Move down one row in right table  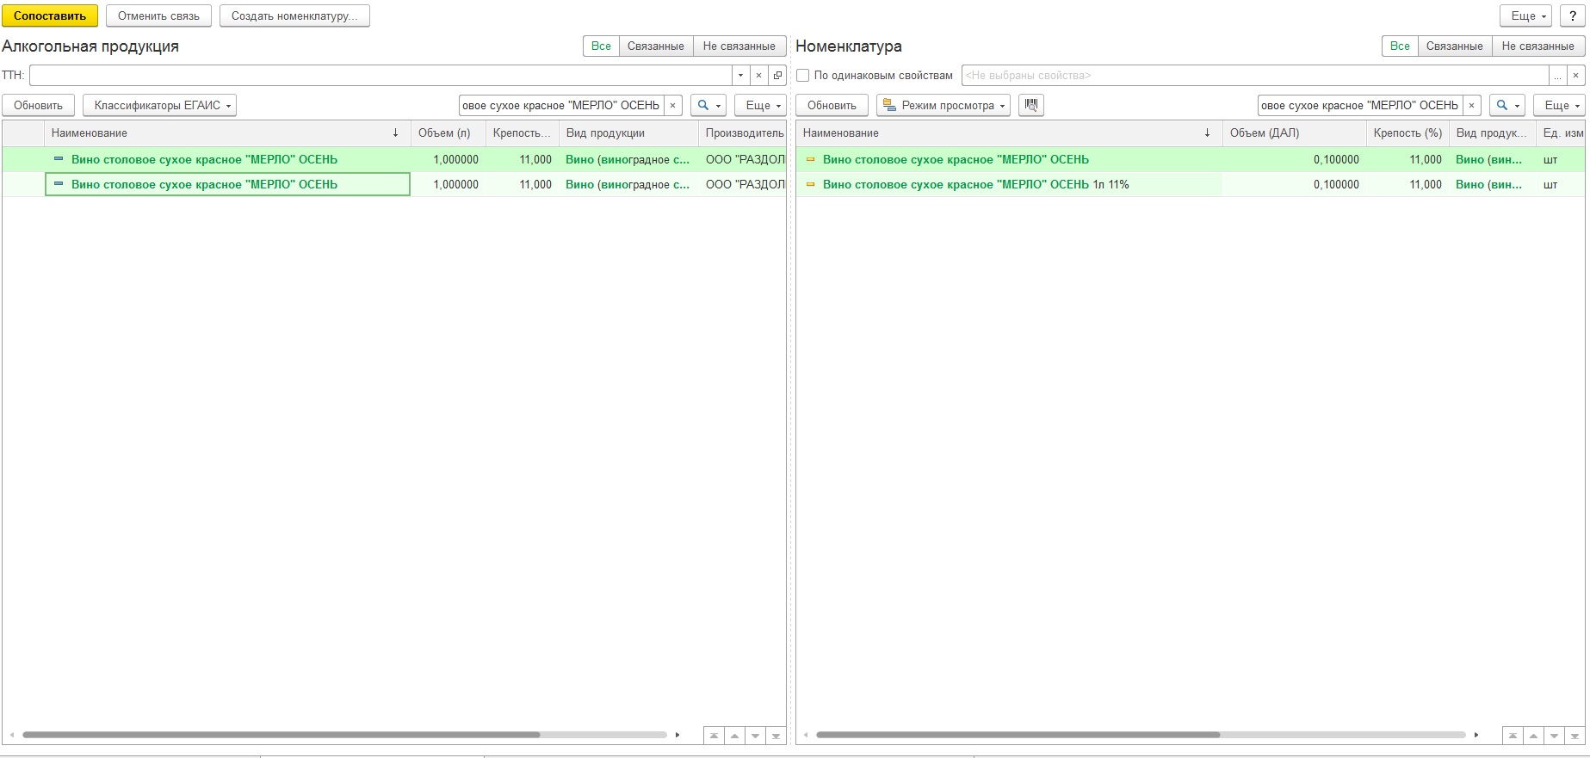(1554, 736)
